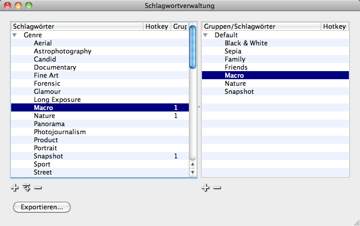
Task: Click the add keyword plus icon under the left list
Action: pyautogui.click(x=15, y=188)
